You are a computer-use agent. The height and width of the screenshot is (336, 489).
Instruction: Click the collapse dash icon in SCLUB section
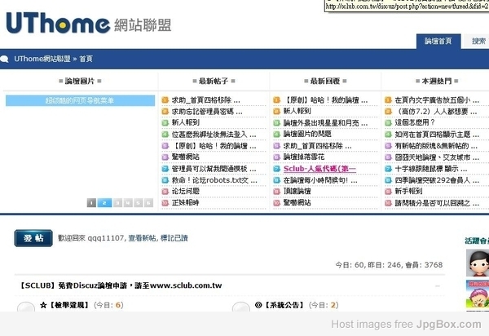tap(438, 285)
